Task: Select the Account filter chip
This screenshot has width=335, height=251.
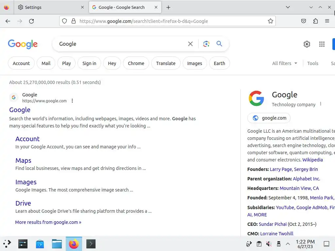Action: (21, 63)
